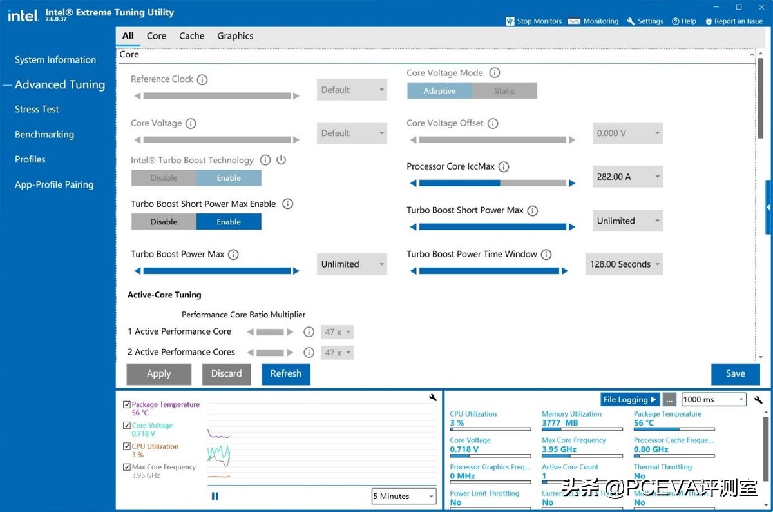Click the power icon next to Turbo Boost Technology

click(x=281, y=160)
